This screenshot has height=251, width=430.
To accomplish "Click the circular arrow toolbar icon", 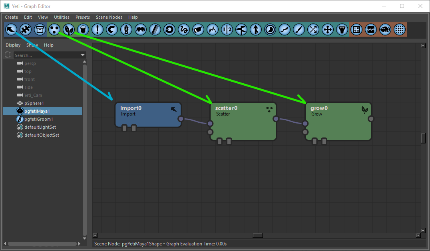I will (x=169, y=29).
